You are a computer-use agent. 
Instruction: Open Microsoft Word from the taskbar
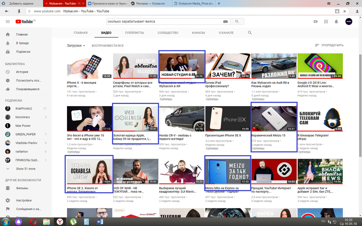[x=100, y=222]
